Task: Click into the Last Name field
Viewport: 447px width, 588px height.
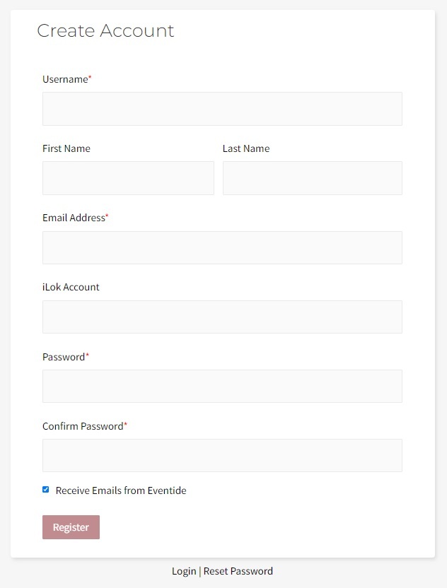Action: 312,178
